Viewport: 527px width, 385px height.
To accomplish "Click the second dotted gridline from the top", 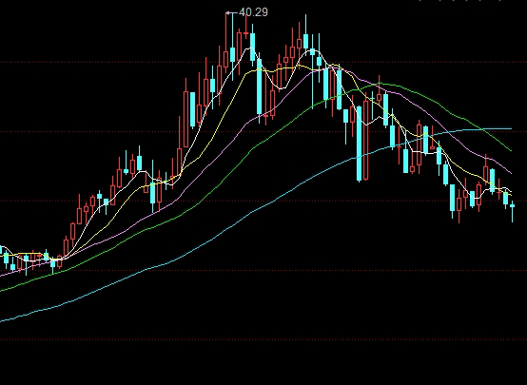I will click(263, 132).
